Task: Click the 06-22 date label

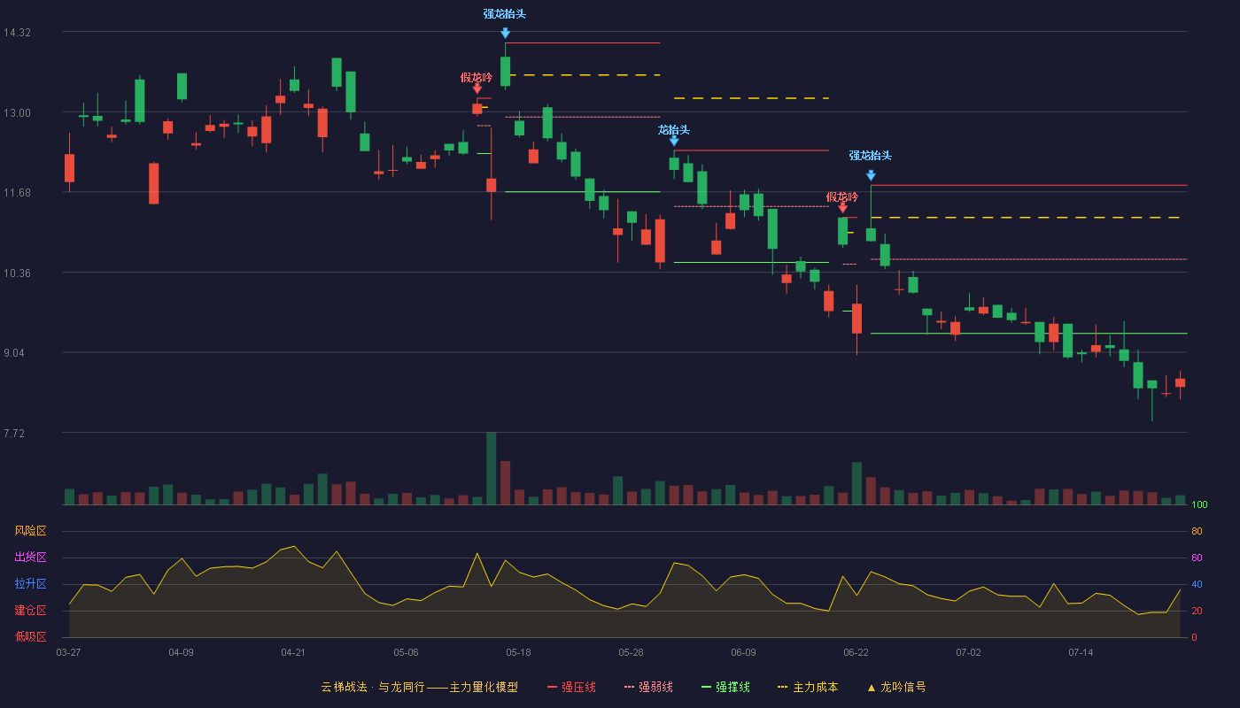Action: point(856,652)
